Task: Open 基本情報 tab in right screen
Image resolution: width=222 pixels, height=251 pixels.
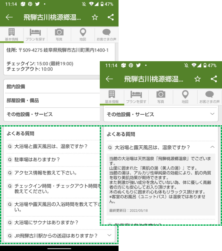Action: (x=112, y=97)
